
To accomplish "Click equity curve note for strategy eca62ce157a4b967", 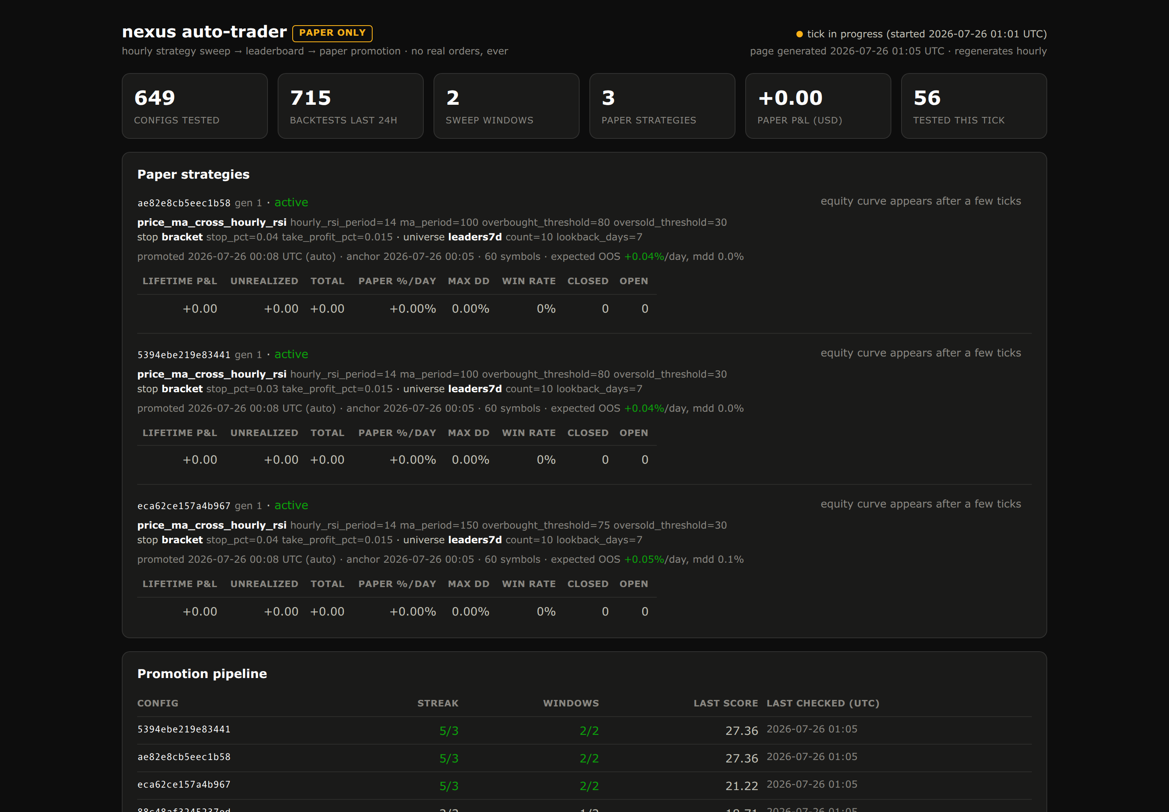I will tap(921, 504).
